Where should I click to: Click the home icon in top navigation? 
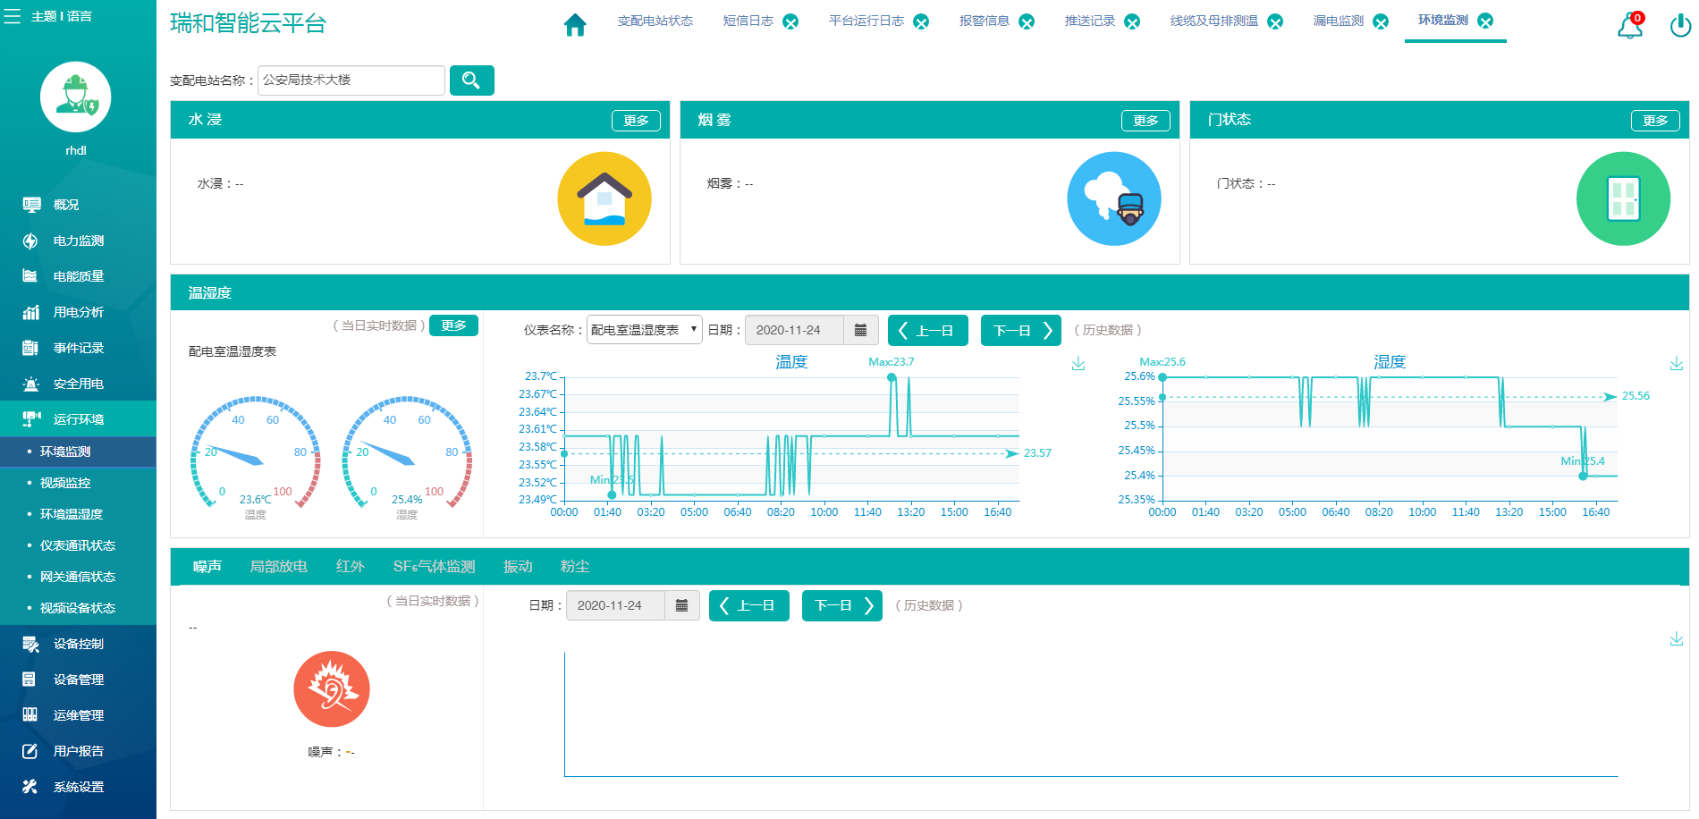(575, 24)
